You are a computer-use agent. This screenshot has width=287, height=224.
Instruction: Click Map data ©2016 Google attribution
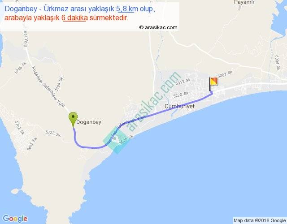click(260, 220)
